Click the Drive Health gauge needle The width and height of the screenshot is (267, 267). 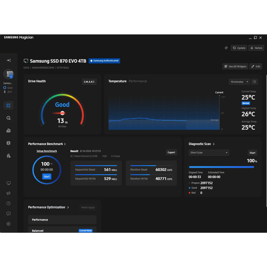58,113
